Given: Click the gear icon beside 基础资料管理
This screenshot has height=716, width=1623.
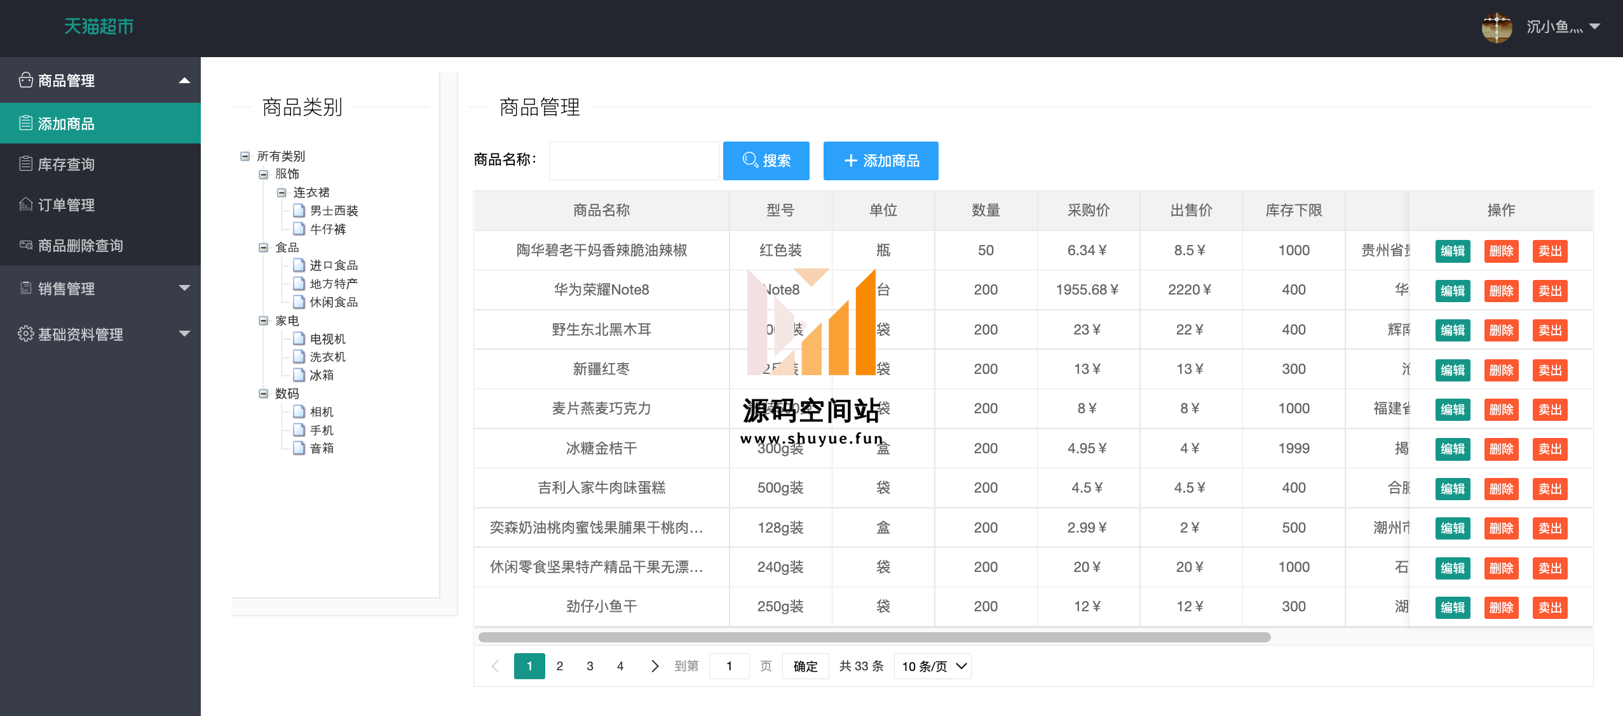Looking at the screenshot, I should coord(25,334).
